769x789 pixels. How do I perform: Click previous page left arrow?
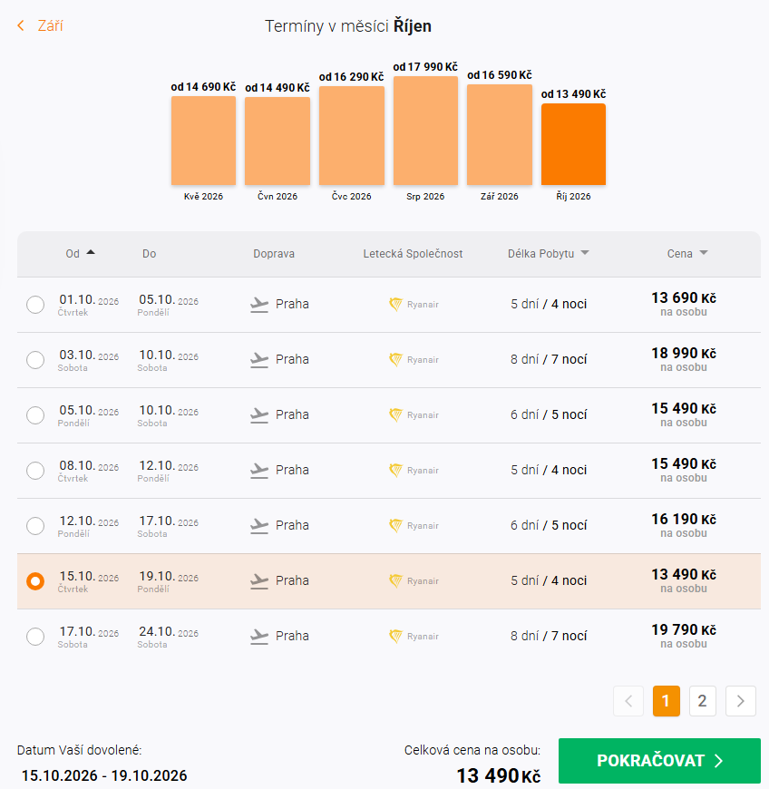pyautogui.click(x=628, y=701)
